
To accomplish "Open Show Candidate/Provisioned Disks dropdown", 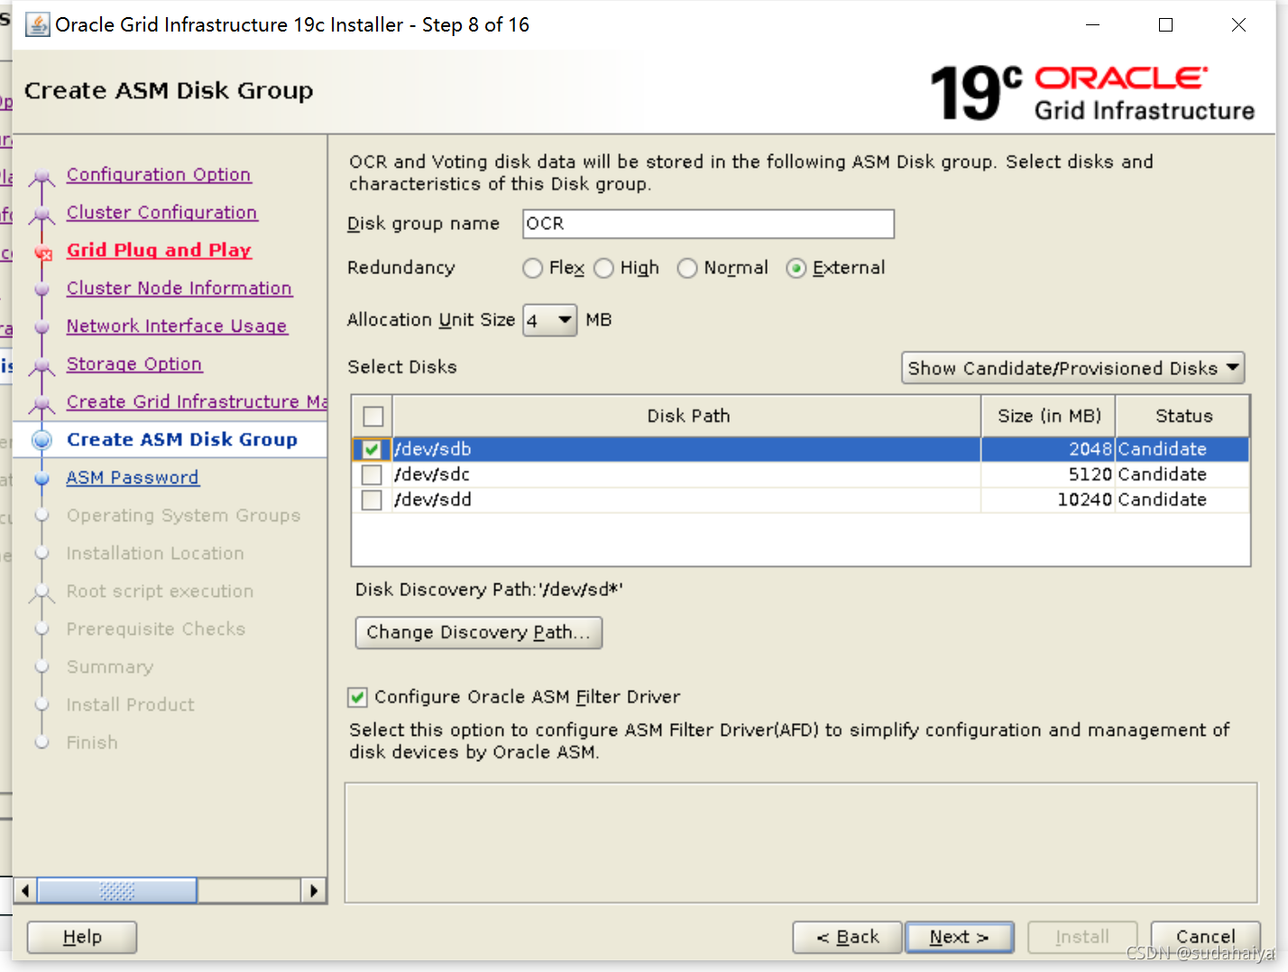I will click(x=1072, y=368).
